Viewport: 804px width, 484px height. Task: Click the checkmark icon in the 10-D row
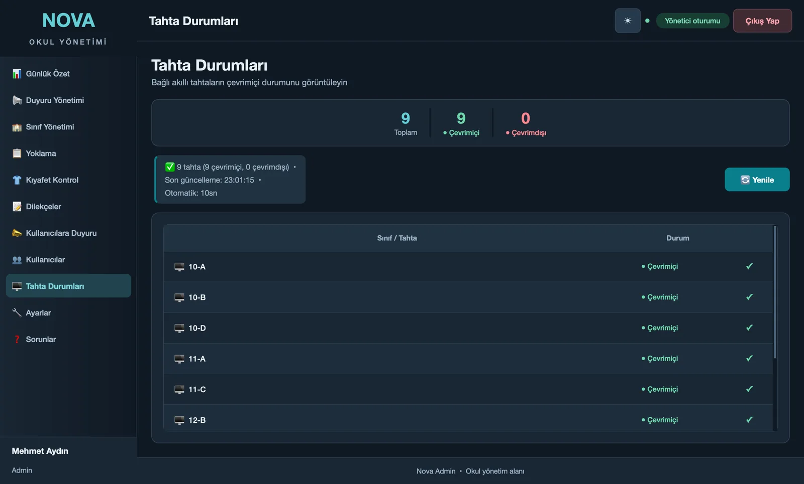pyautogui.click(x=749, y=328)
